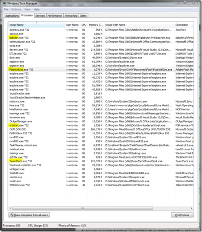The height and width of the screenshot is (232, 202).
Task: Sort by Memory column header
Action: pyautogui.click(x=96, y=25)
